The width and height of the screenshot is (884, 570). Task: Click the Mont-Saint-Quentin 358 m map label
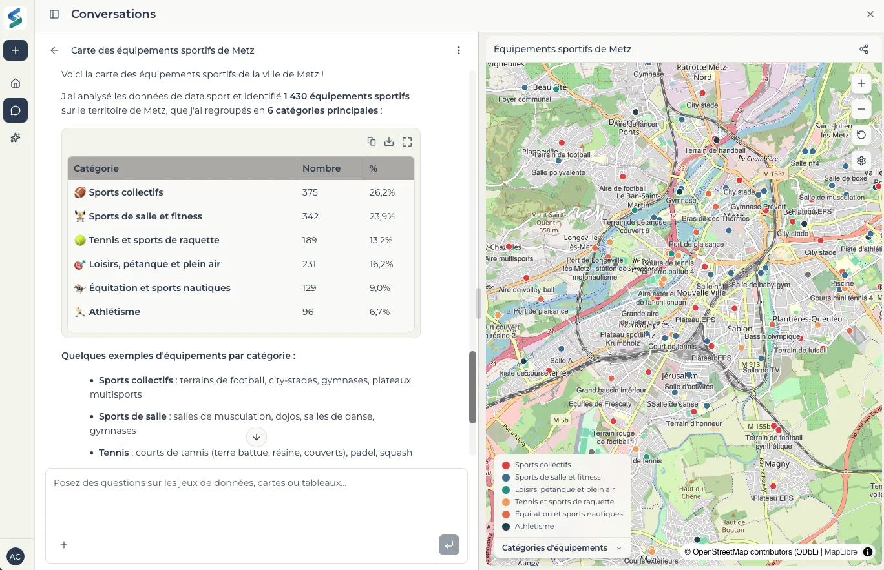(549, 223)
